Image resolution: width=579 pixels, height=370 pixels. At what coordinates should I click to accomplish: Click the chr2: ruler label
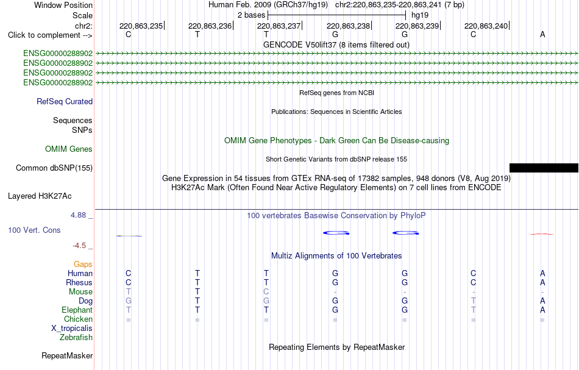83,26
